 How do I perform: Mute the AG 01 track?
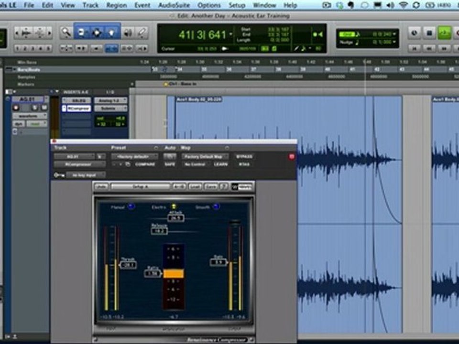coord(44,108)
